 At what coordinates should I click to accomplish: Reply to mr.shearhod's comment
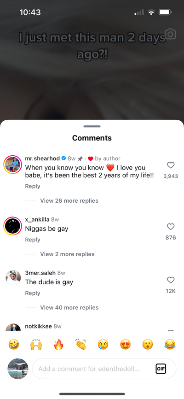[33, 186]
